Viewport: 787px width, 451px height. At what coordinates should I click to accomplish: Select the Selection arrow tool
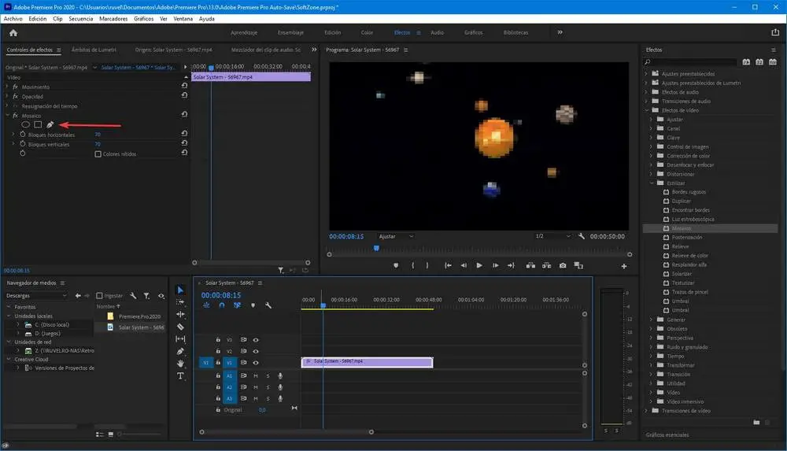[180, 290]
